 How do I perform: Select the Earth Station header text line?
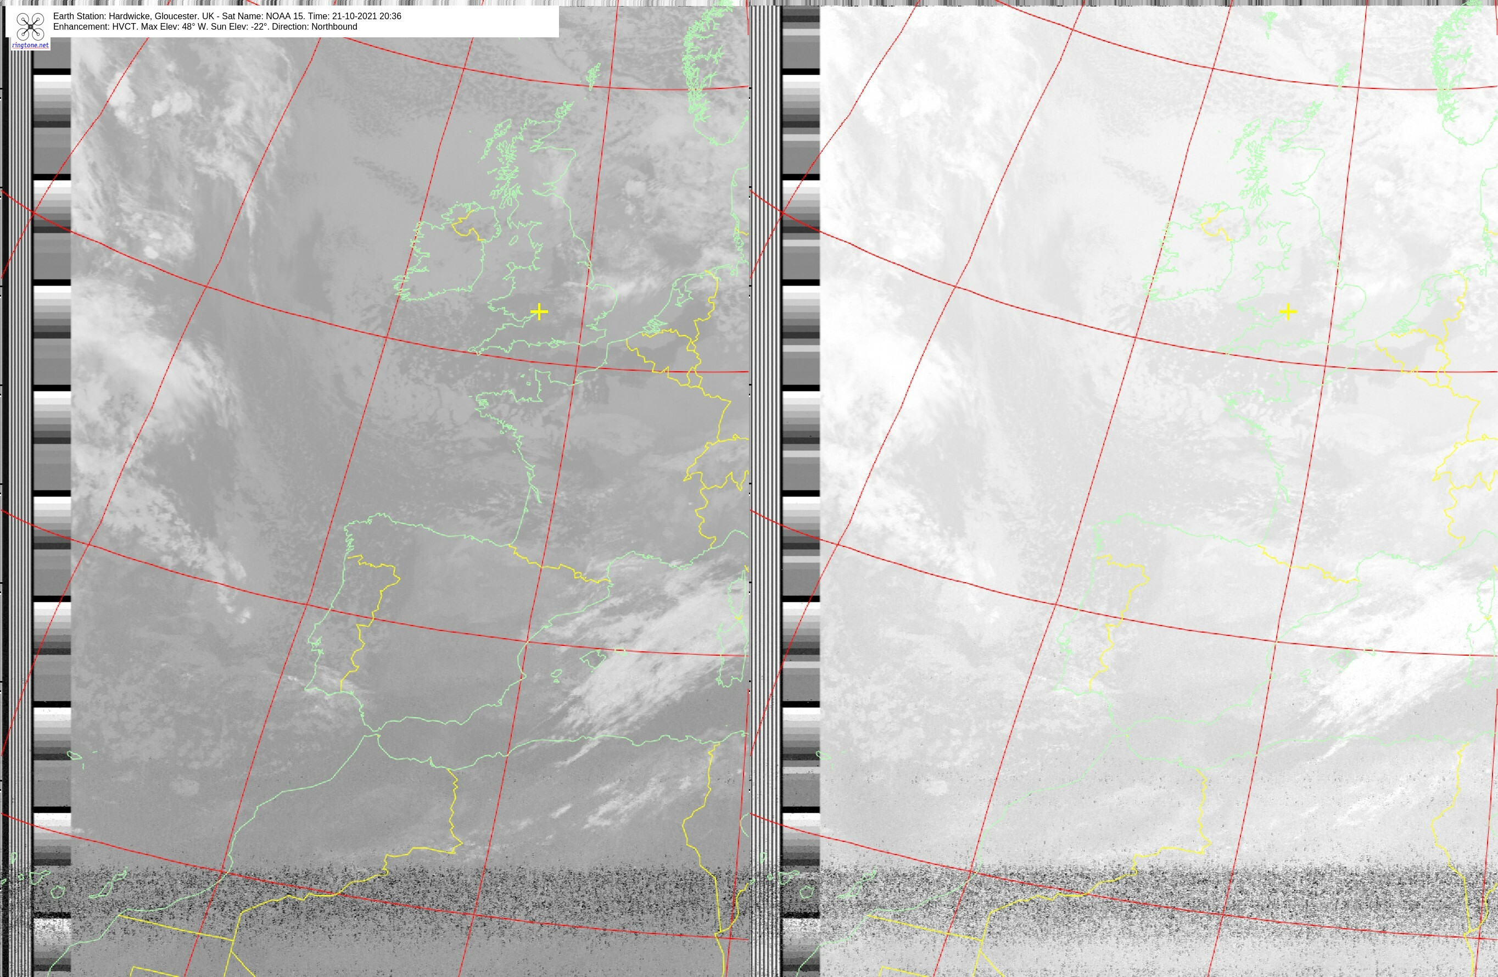227,16
